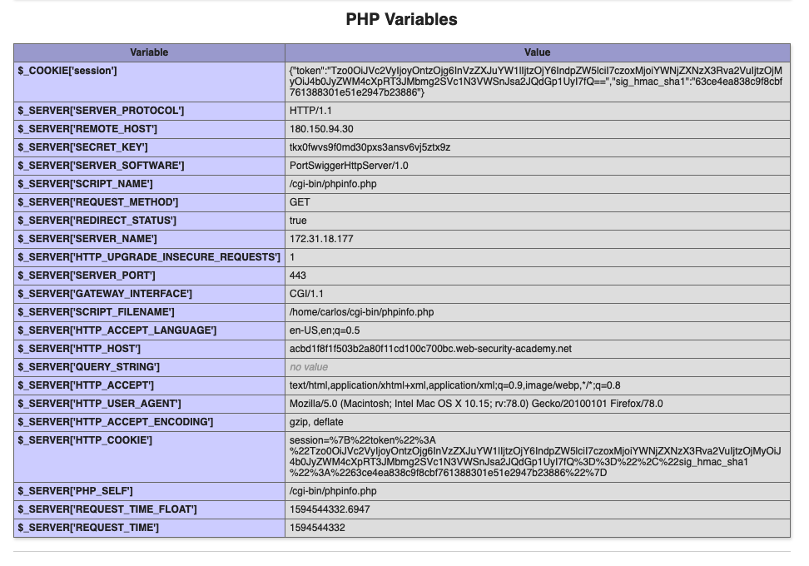This screenshot has height=566, width=809.
Task: Click the CGI/1.1 value
Action: point(306,294)
